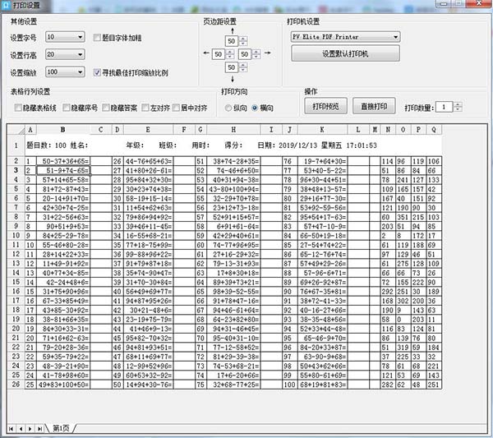Image resolution: width=493 pixels, height=438 pixels.
Task: Click the top margin value field
Action: coord(232,41)
